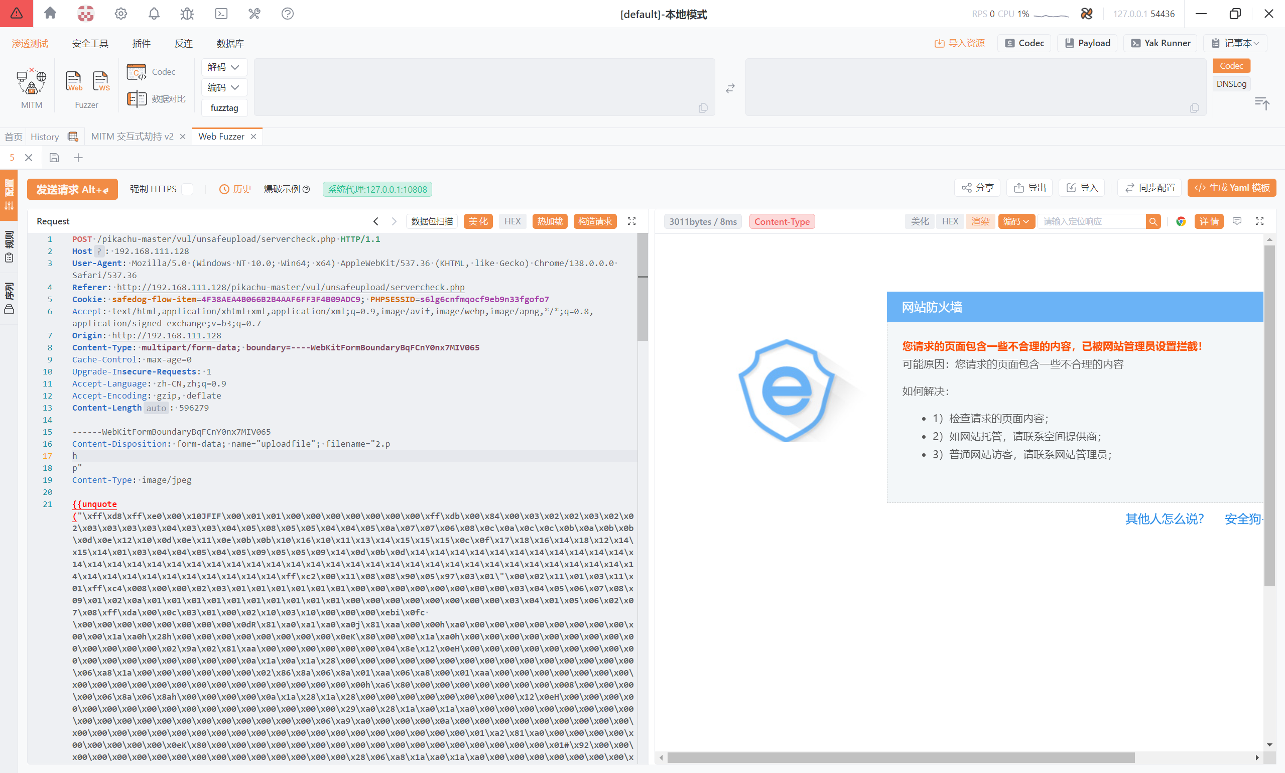The image size is (1285, 773).
Task: Open the WebSocket Fuzzer icon
Action: point(100,81)
